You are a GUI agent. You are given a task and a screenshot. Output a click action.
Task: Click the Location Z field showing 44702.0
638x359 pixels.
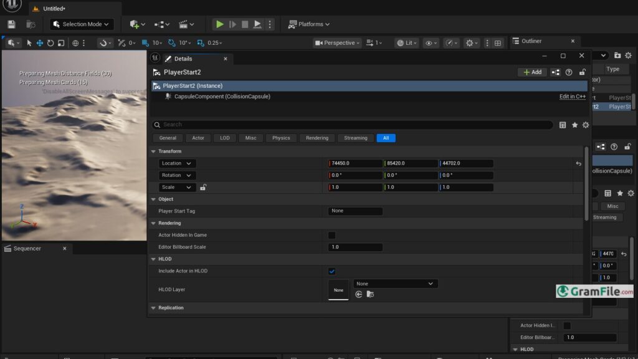[x=466, y=163]
